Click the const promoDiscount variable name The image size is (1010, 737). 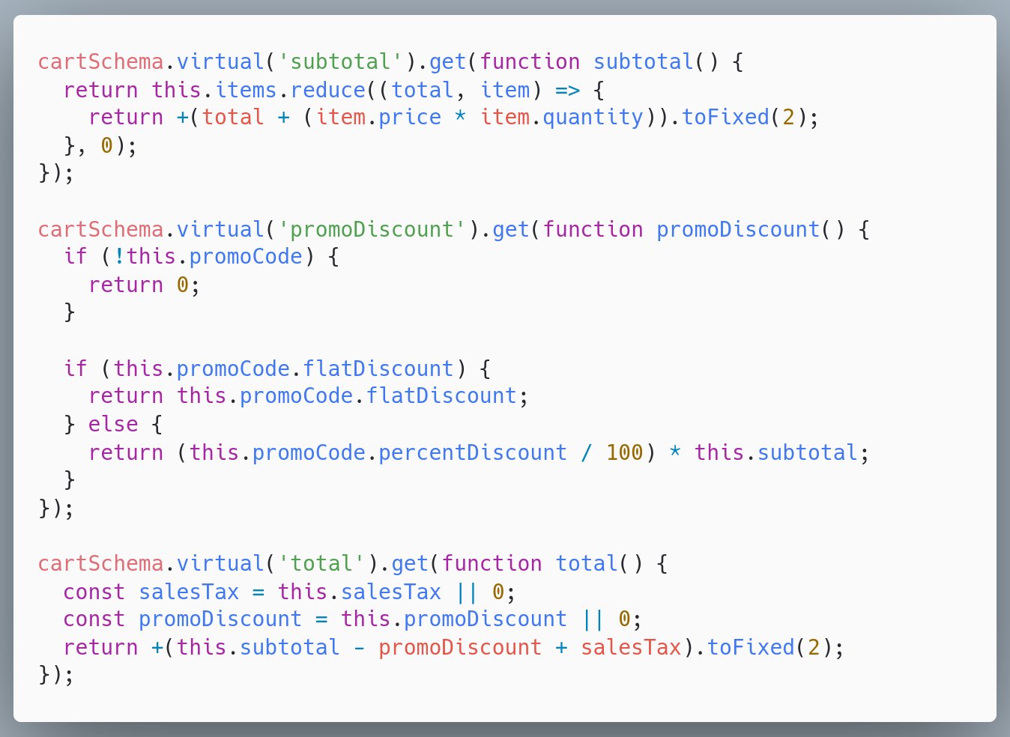point(220,619)
